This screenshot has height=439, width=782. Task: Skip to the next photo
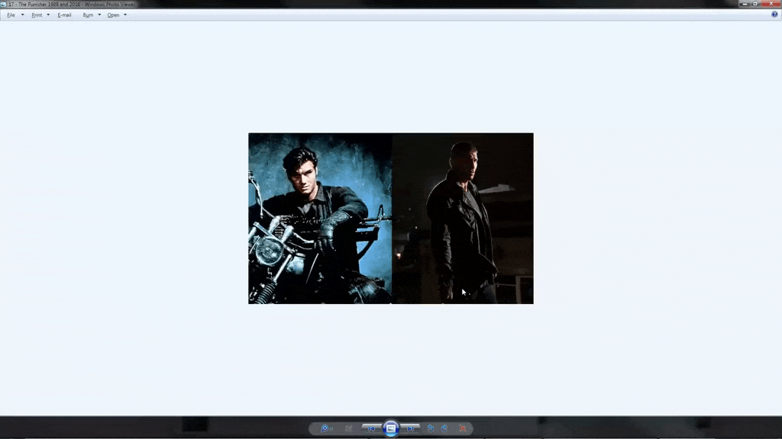pos(411,428)
